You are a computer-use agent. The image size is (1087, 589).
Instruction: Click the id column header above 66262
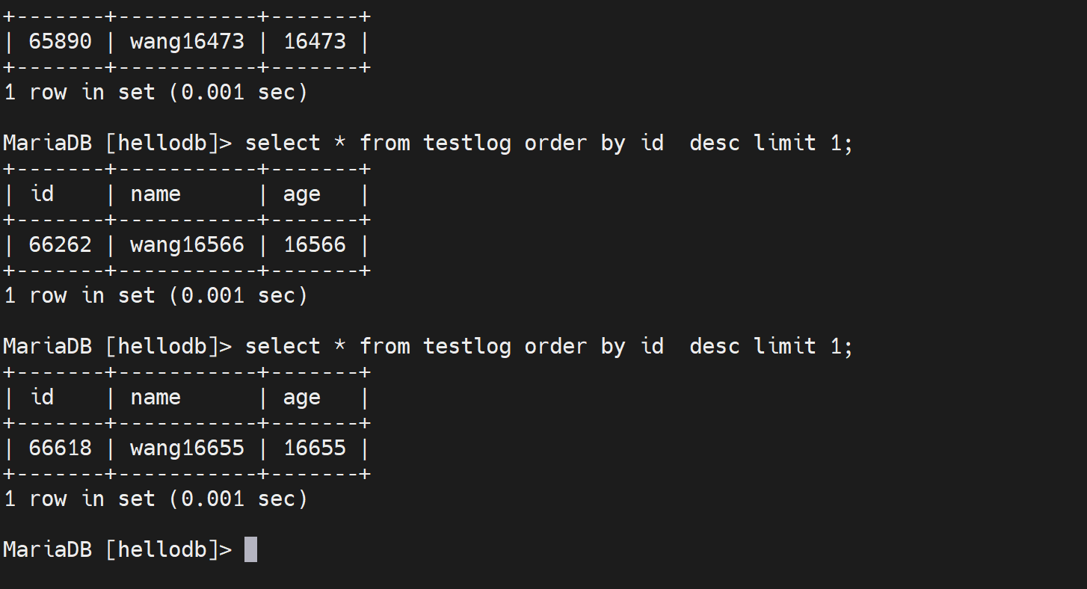[42, 194]
